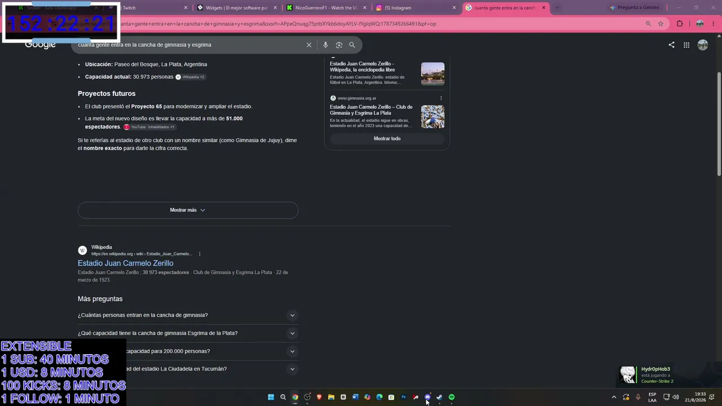722x406 pixels.
Task: Launch OBS Studio from the taskbar
Action: [x=307, y=397]
